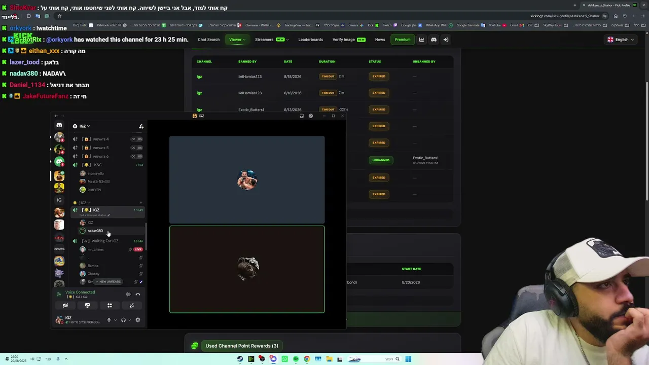Open the Discord link icon in Kicklogz header
The height and width of the screenshot is (365, 649).
coord(434,40)
